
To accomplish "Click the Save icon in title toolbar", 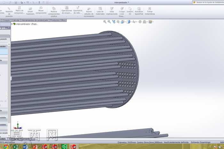I will pos(16,3).
